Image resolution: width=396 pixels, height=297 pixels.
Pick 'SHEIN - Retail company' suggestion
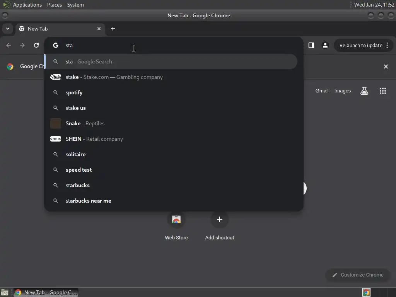171,139
